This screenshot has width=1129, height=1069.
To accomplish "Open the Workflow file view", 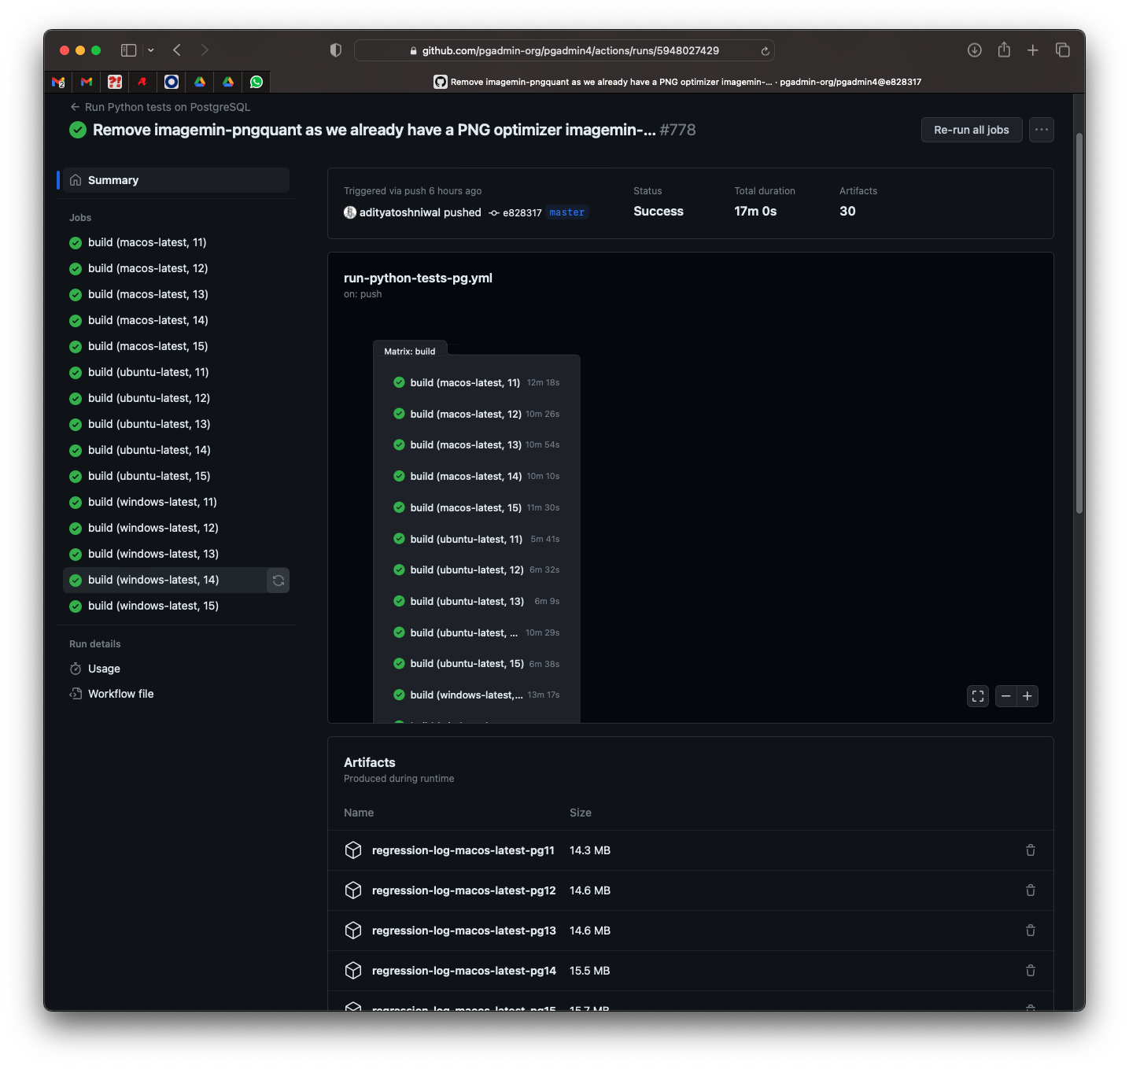I will pos(120,693).
